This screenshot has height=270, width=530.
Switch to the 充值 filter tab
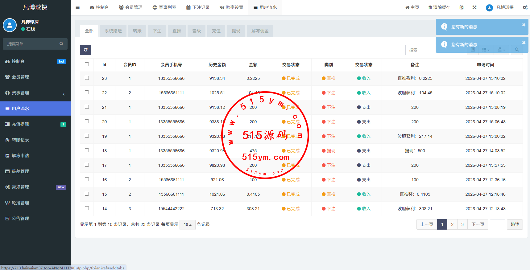pyautogui.click(x=216, y=31)
